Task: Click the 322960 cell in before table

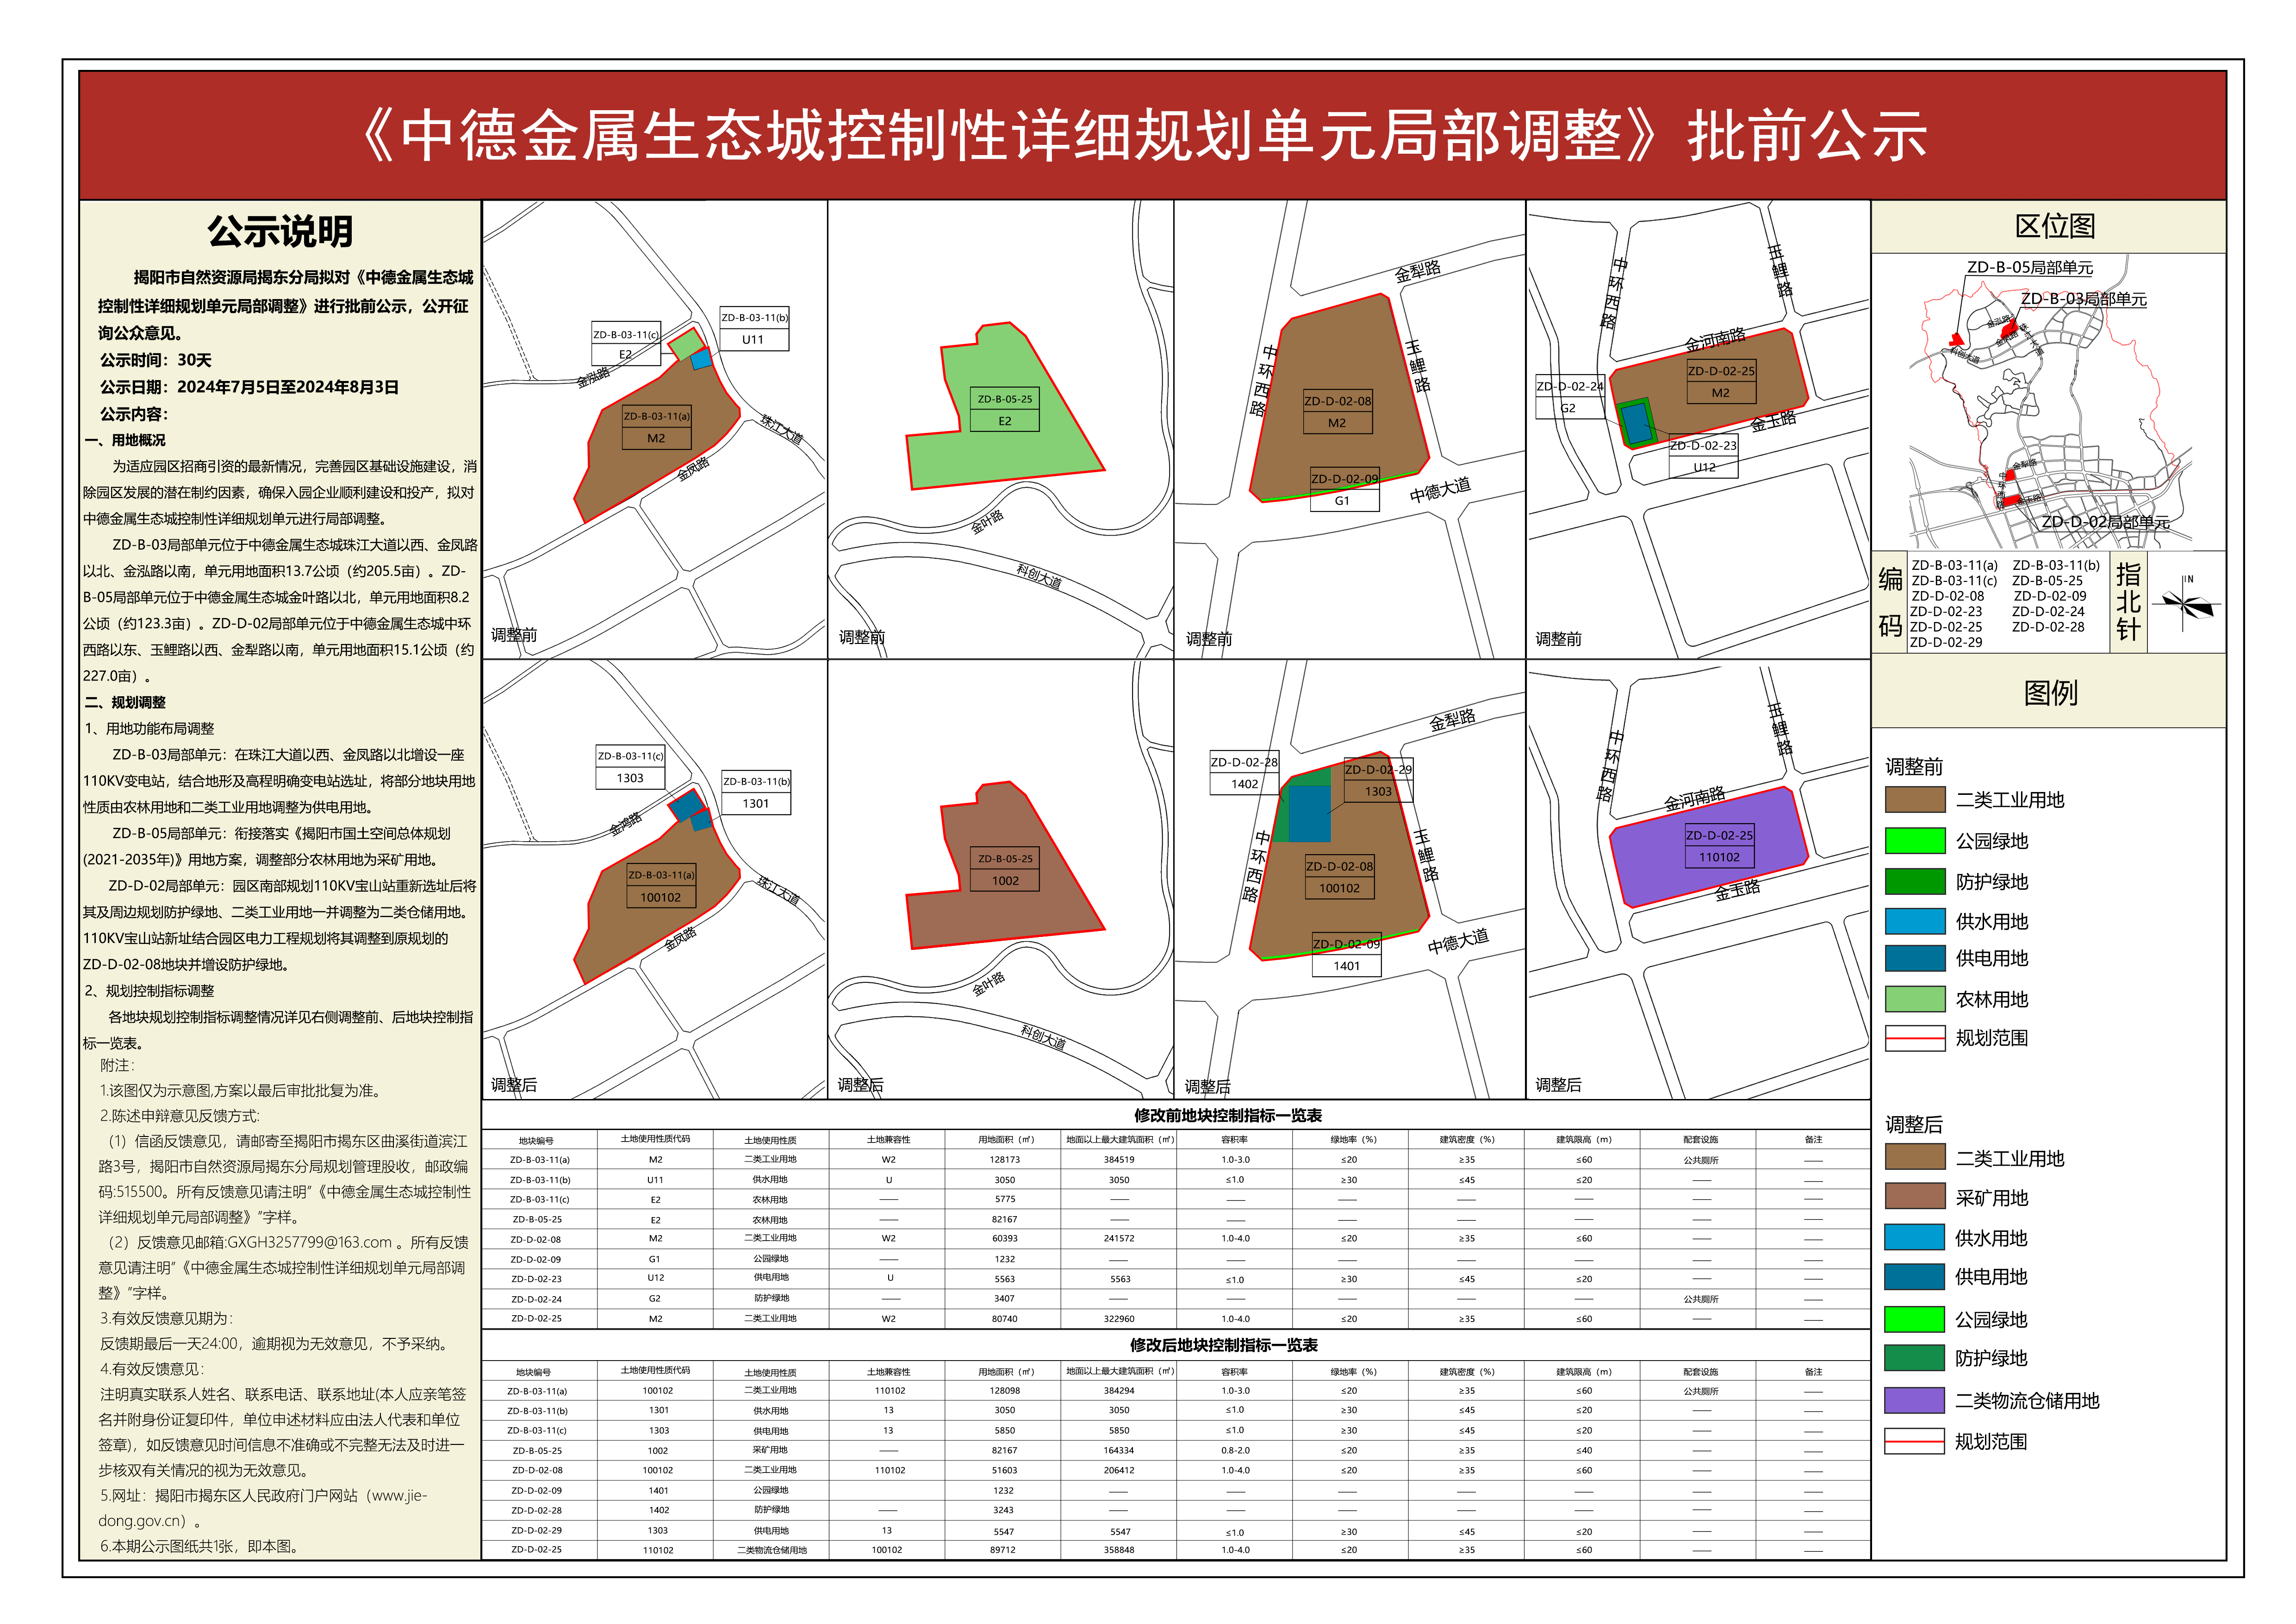Action: point(1119,1319)
